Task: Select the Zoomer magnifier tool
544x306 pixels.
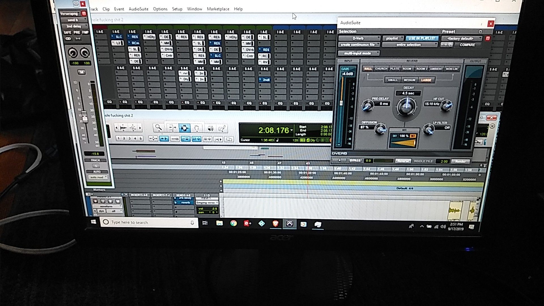Action: (158, 128)
